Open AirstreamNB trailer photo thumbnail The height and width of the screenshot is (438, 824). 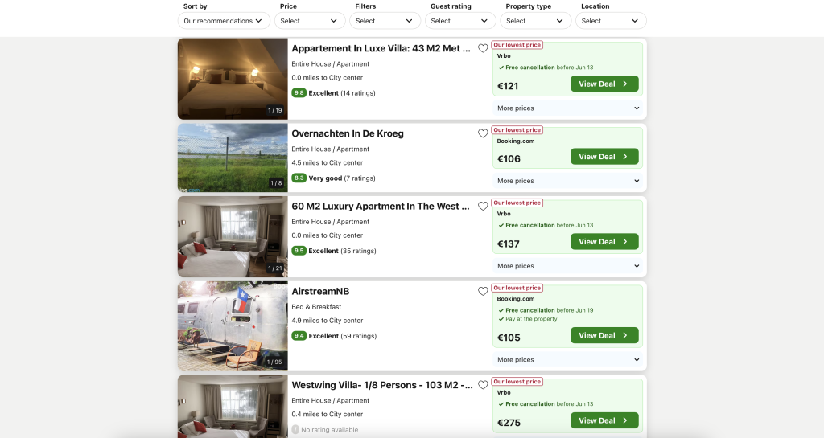tap(233, 326)
